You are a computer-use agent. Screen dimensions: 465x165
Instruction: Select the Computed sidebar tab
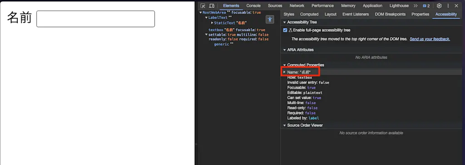pos(309,14)
